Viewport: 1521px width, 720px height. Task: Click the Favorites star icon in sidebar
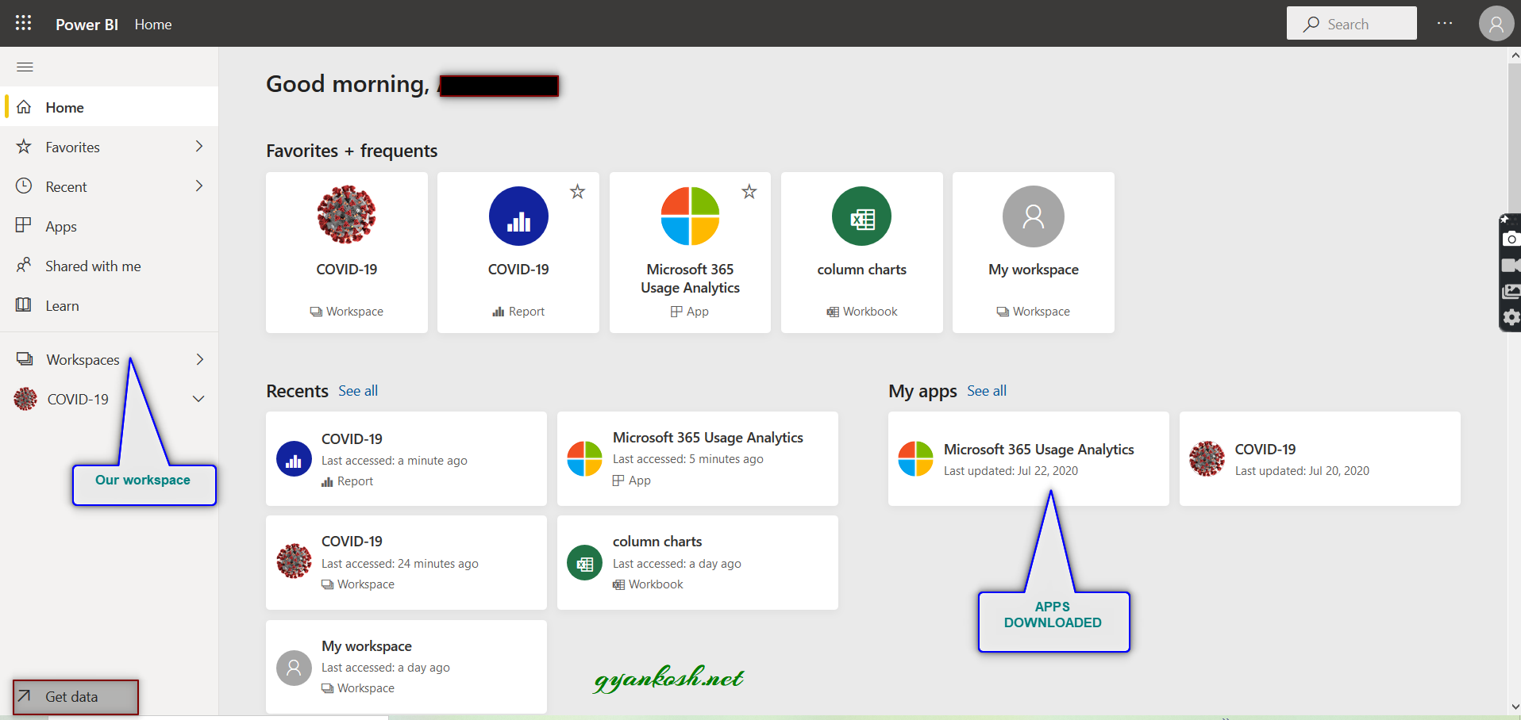pyautogui.click(x=24, y=146)
